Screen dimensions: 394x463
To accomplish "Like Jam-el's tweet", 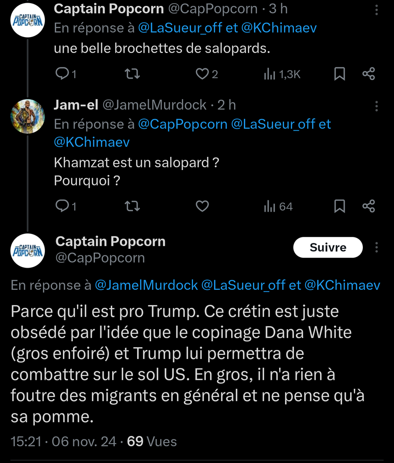I will tap(202, 206).
